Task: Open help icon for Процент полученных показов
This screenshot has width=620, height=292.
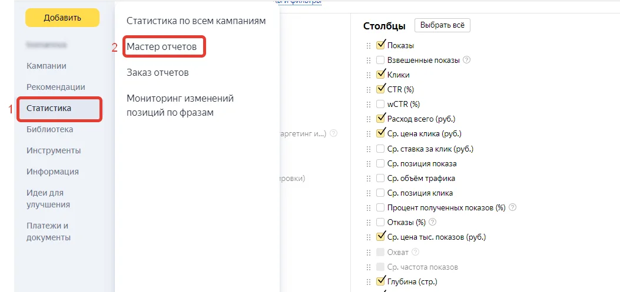Action: click(513, 207)
